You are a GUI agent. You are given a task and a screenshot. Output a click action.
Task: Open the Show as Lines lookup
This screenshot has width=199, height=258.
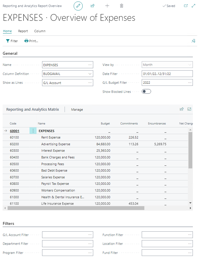[x=90, y=83]
